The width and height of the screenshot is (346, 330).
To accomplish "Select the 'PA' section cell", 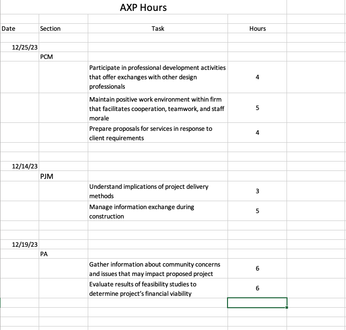I will pos(63,254).
